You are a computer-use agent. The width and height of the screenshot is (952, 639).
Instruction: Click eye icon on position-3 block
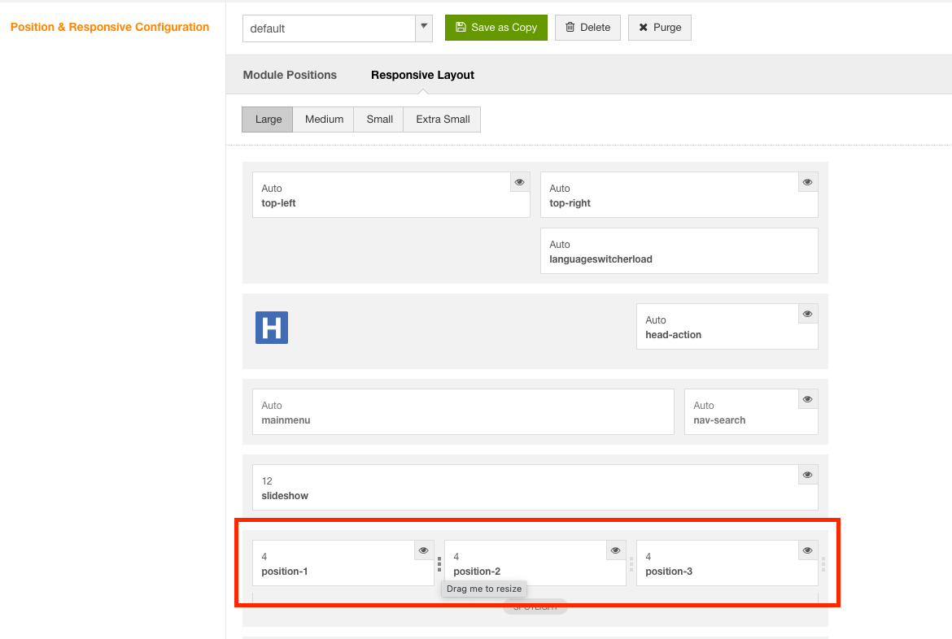pyautogui.click(x=808, y=550)
